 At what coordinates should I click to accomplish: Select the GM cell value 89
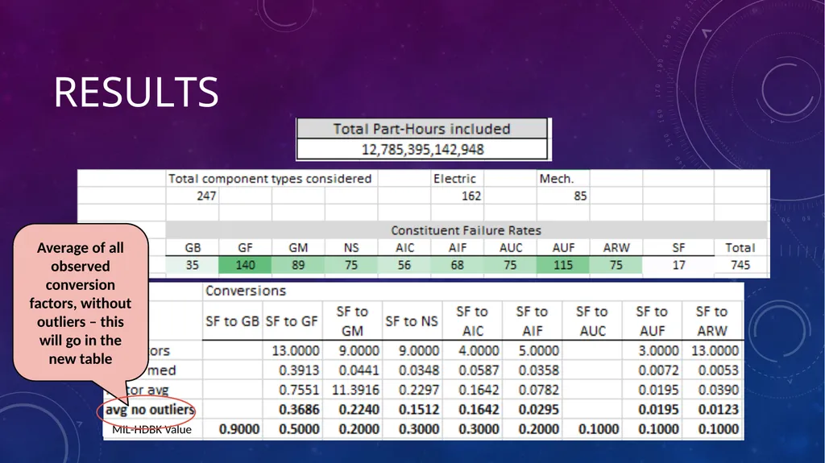(x=298, y=265)
